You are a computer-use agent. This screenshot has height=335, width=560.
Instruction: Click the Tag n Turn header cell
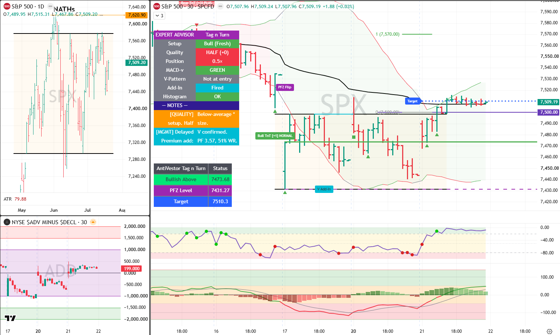coord(217,35)
